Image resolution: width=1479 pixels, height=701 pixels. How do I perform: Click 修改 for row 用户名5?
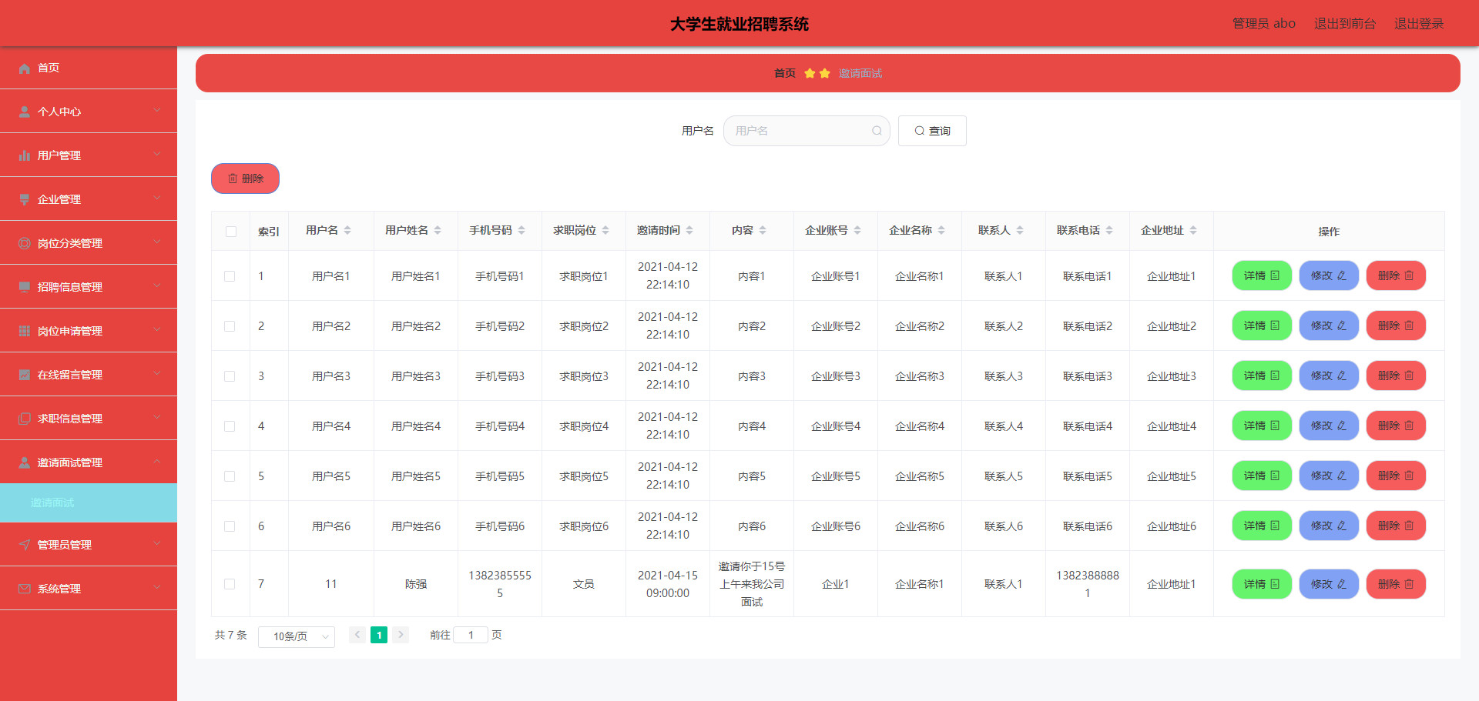tap(1329, 476)
